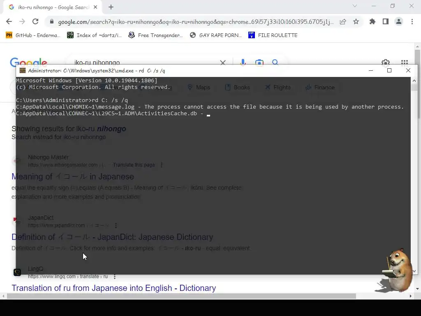The image size is (421, 316).
Task: Open the tab search chevron
Action: tap(355, 6)
